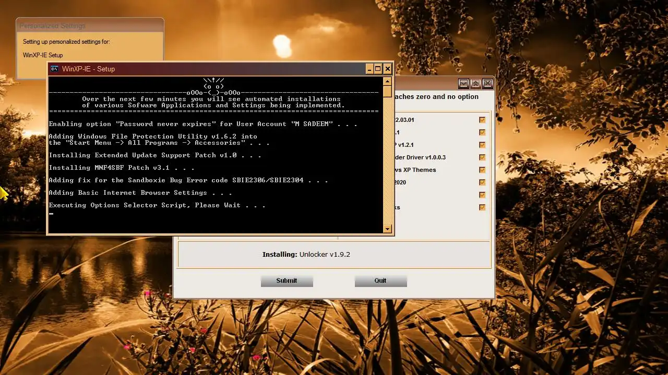Click the Executing Options Selector Script console line
This screenshot has height=375, width=668.
coord(157,205)
